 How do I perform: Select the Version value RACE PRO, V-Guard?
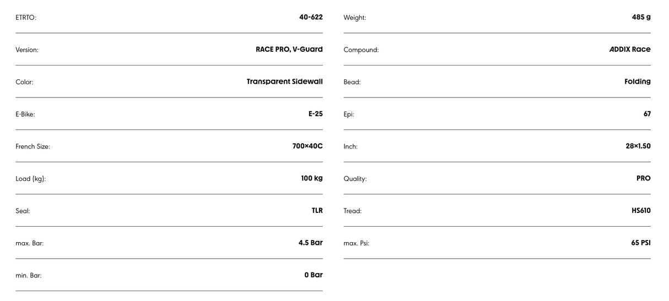tap(289, 50)
